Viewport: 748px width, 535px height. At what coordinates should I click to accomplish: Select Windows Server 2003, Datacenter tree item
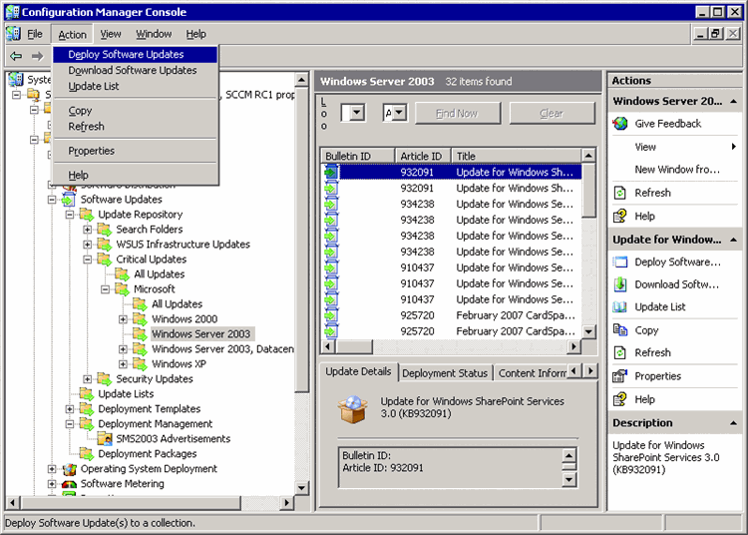pyautogui.click(x=222, y=349)
